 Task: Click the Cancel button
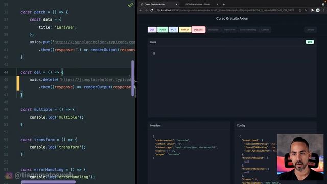[265, 30]
